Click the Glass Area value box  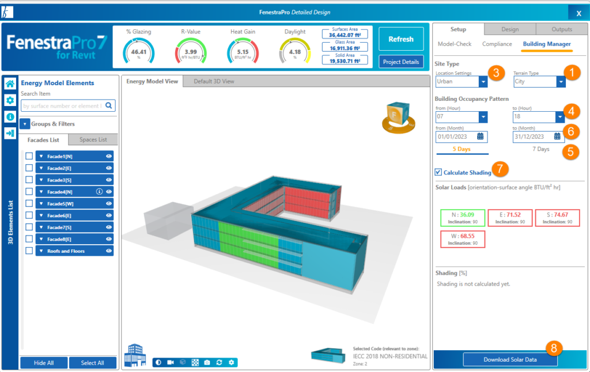click(345, 46)
